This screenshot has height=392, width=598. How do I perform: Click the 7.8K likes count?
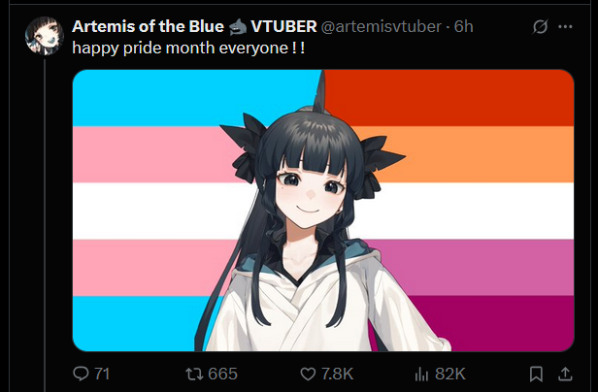(x=337, y=375)
